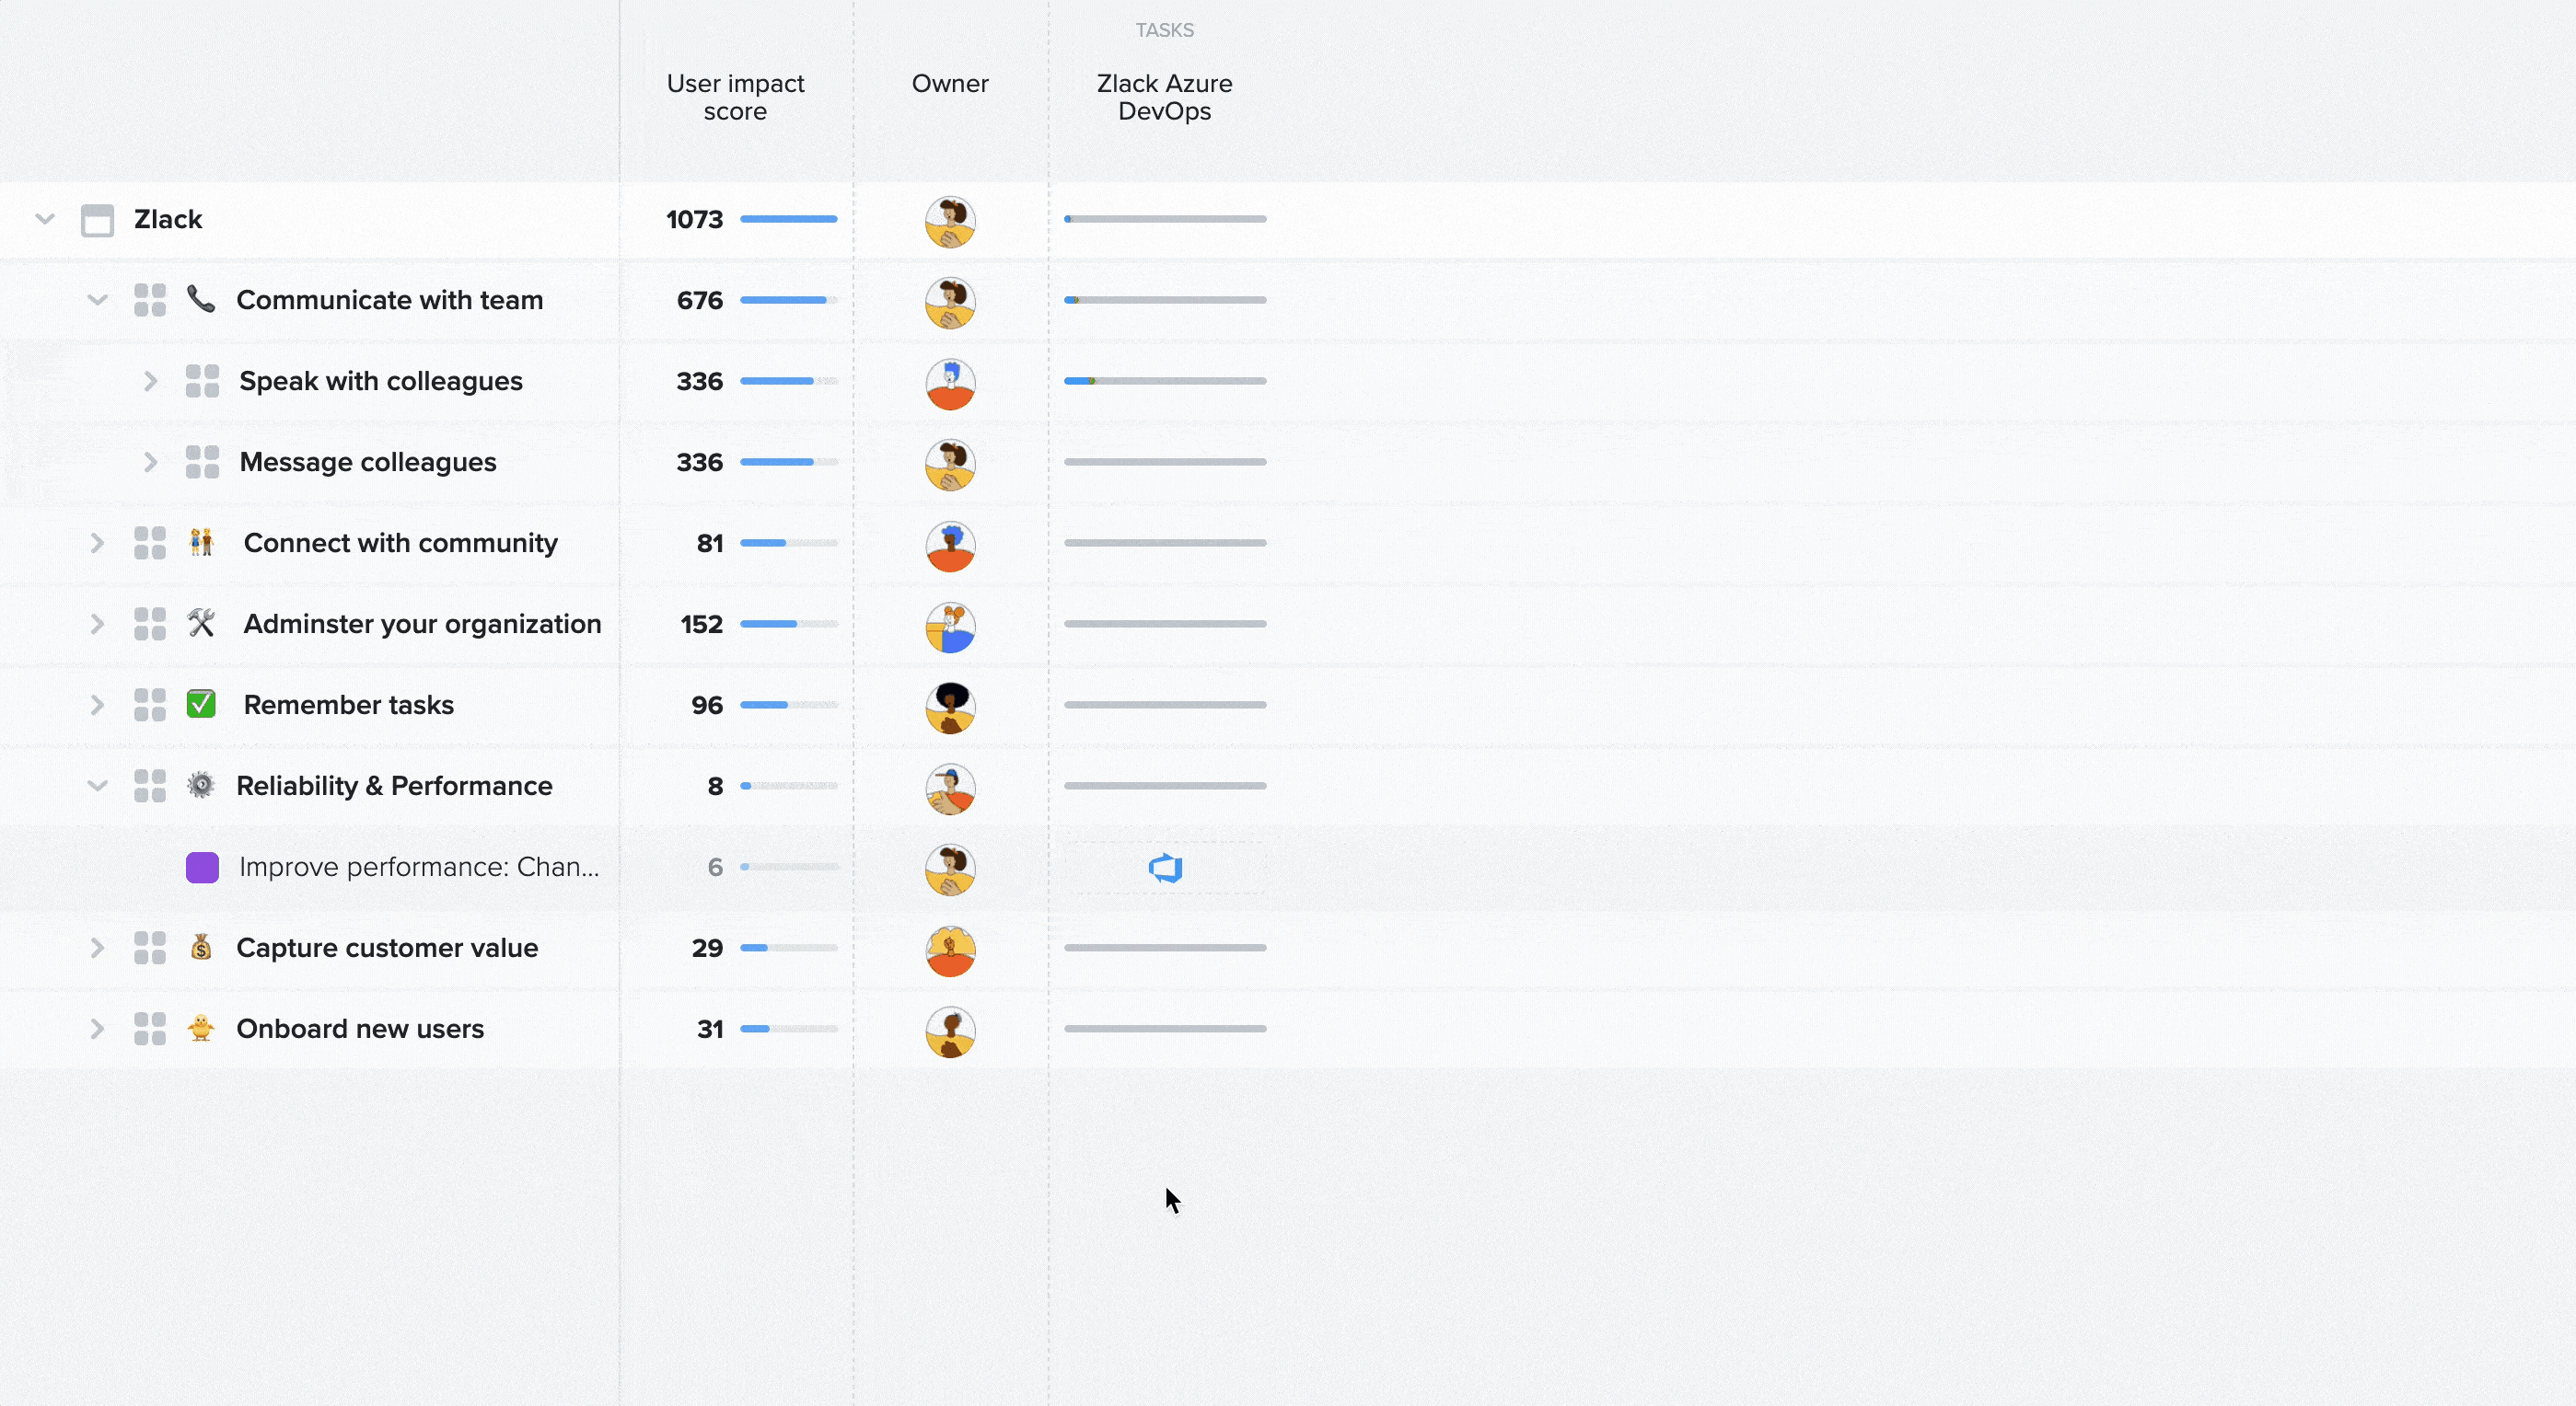Click the grid icon beside Capture customer value

click(x=150, y=948)
